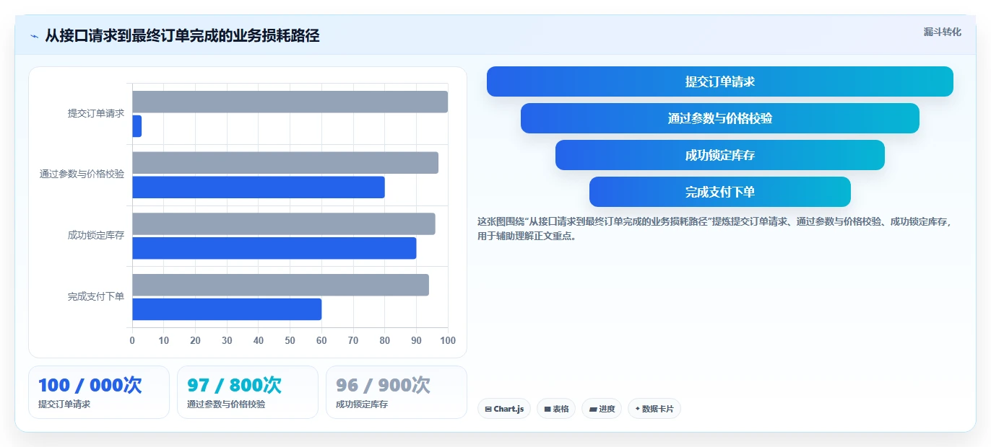Open the 96 / 900次 成功锁定库存 card
Image resolution: width=991 pixels, height=447 pixels.
(x=397, y=392)
